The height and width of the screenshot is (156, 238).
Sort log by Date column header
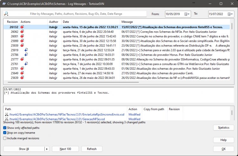point(90,22)
